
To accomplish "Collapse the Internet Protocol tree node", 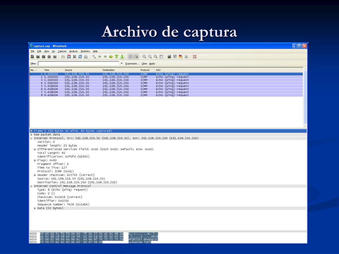I will click(31, 138).
